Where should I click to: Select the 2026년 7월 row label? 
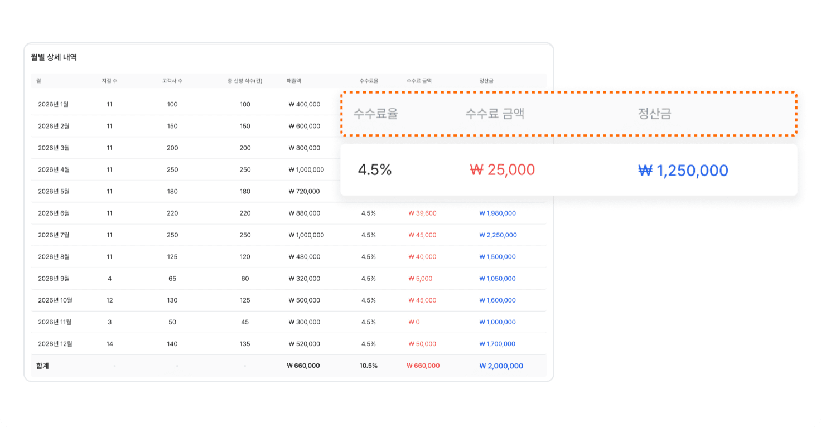[54, 235]
